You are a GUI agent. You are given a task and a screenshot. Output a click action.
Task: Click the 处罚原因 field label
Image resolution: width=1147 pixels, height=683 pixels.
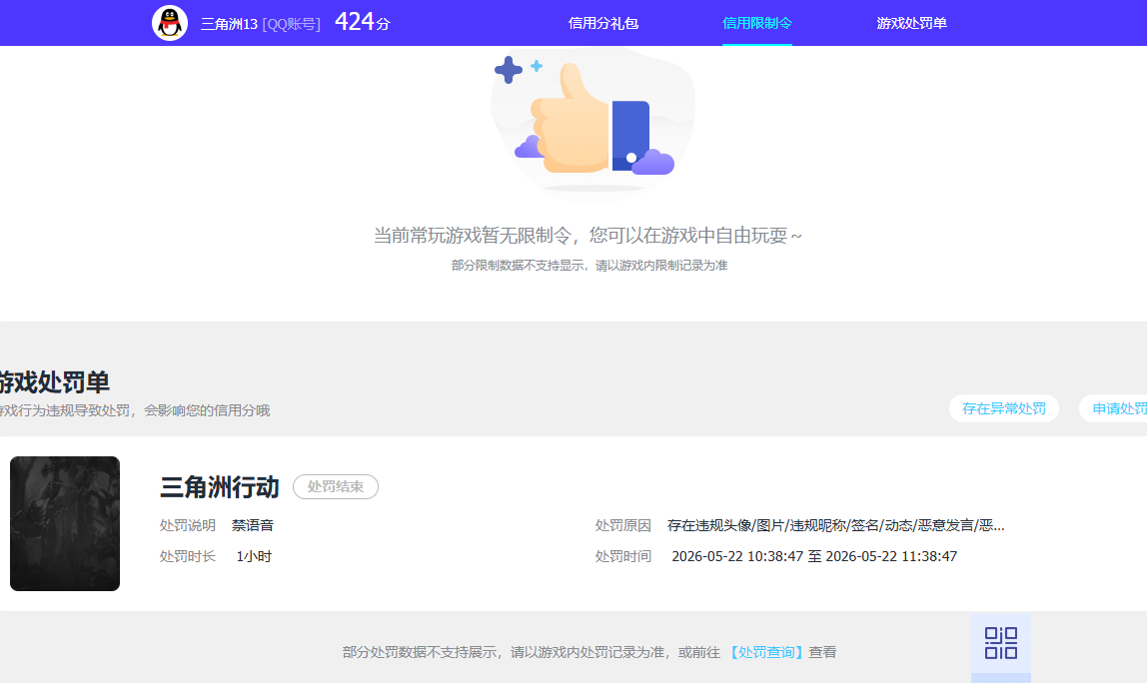click(x=622, y=525)
